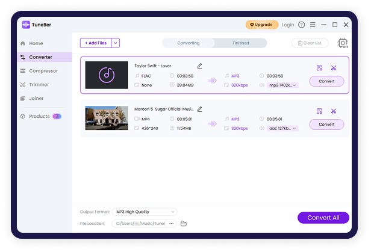Switch to the Converting tab
Screen dimensions: 371x252
(x=189, y=43)
